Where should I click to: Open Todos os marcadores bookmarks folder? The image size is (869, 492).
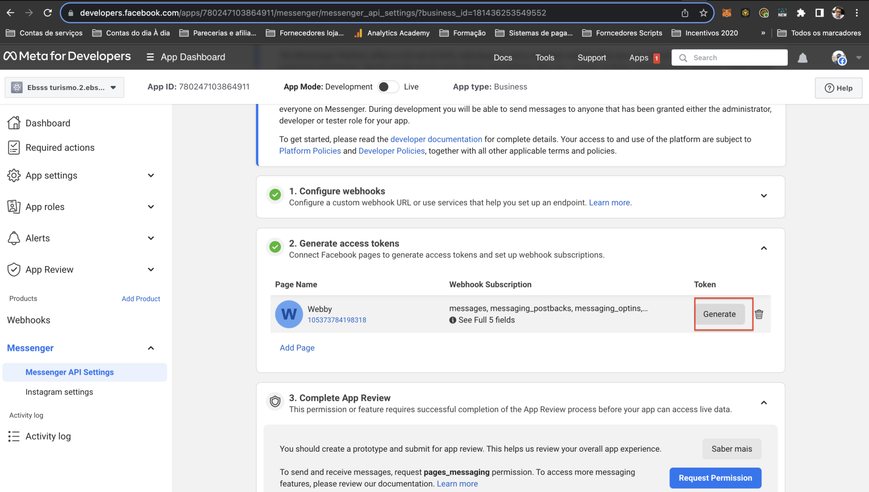tap(819, 33)
